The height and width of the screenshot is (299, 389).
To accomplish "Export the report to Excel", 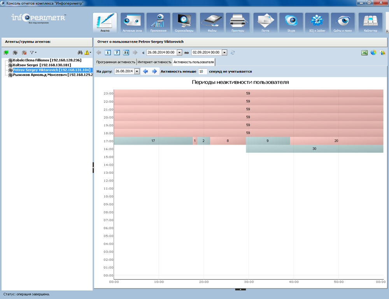I will [364, 52].
